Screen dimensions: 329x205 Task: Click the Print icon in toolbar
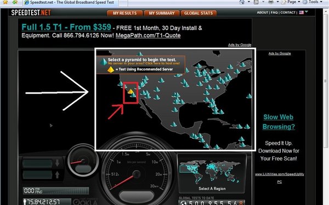[x=271, y=2]
